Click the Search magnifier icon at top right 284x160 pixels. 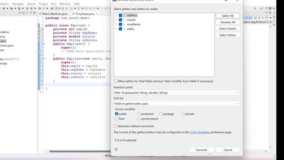pyautogui.click(x=255, y=8)
